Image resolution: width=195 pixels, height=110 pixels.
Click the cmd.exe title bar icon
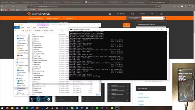(71, 29)
